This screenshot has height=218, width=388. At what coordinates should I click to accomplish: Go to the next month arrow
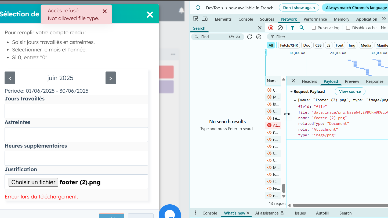(111, 78)
